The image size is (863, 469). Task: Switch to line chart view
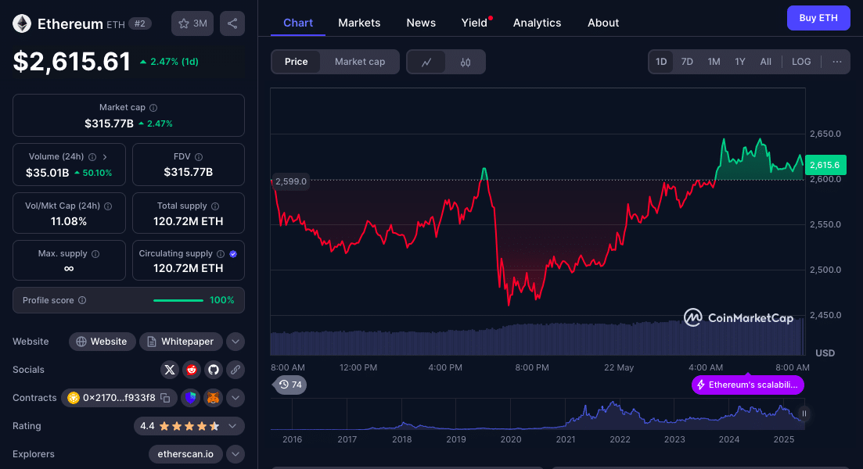point(426,62)
